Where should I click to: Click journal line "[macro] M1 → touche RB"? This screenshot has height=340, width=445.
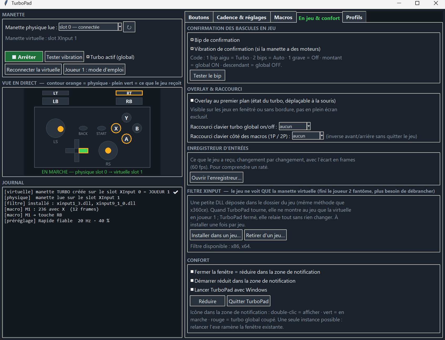[x=33, y=215]
